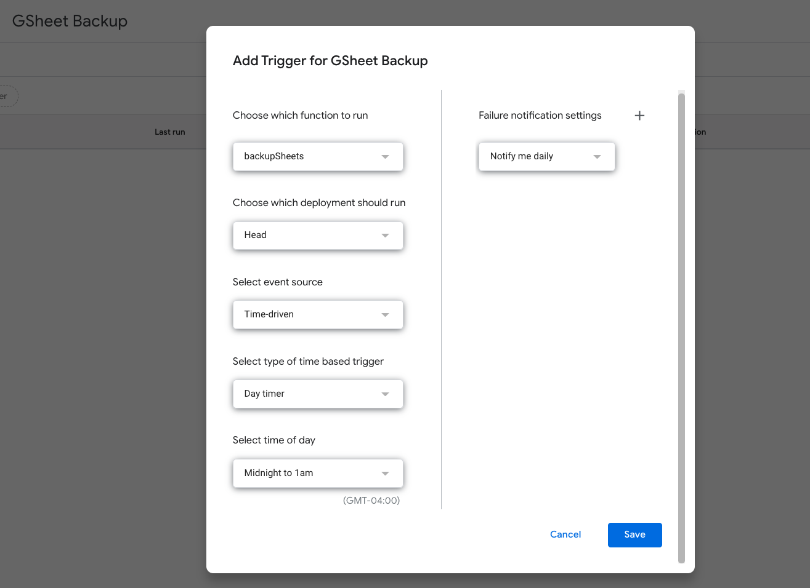Viewport: 810px width, 588px height.
Task: Change the Day timer trigger type
Action: click(308, 394)
